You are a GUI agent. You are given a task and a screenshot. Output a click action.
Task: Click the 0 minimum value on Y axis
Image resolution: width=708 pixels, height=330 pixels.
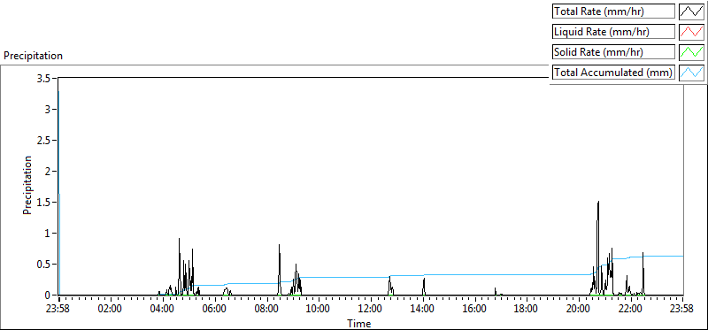tap(50, 295)
